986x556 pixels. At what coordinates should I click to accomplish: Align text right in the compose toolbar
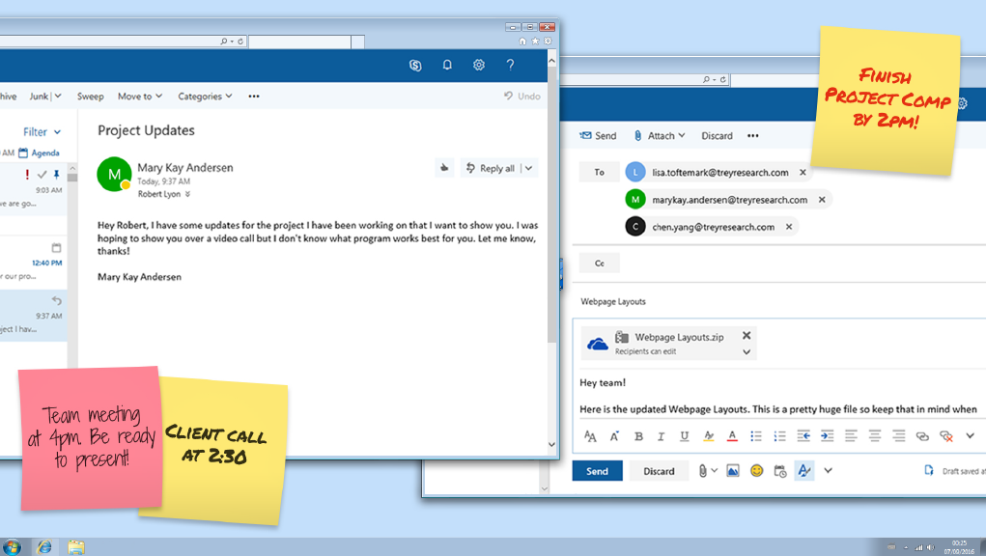tap(898, 436)
